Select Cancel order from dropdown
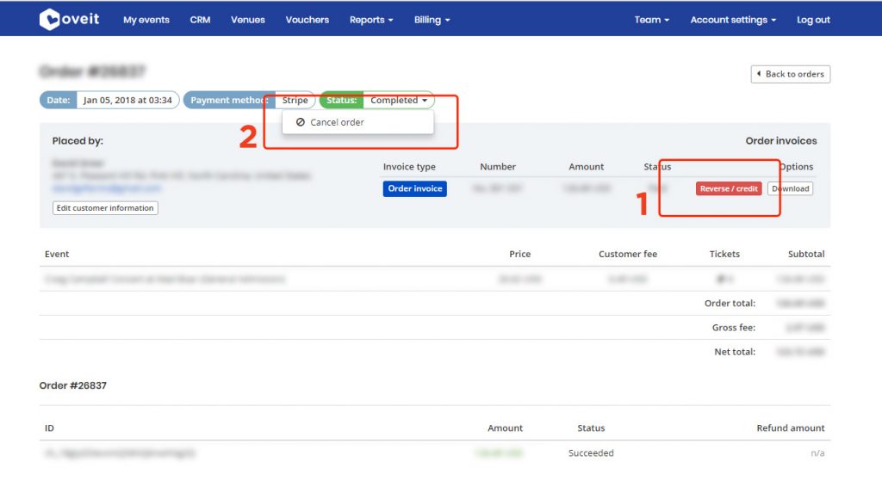Screen dimensions: 882x486 [x=337, y=122]
